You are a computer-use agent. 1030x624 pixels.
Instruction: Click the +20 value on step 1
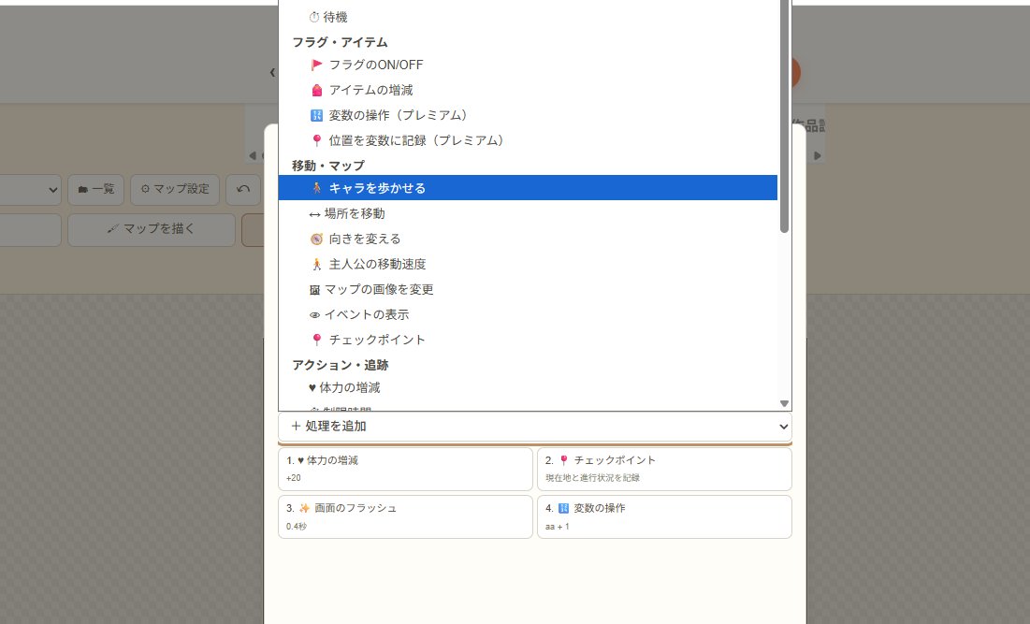294,477
